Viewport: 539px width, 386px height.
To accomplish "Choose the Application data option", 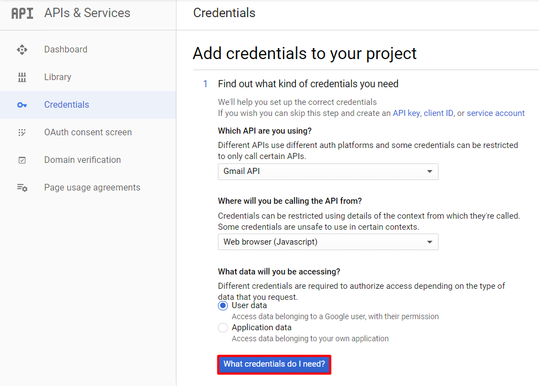I will [222, 327].
